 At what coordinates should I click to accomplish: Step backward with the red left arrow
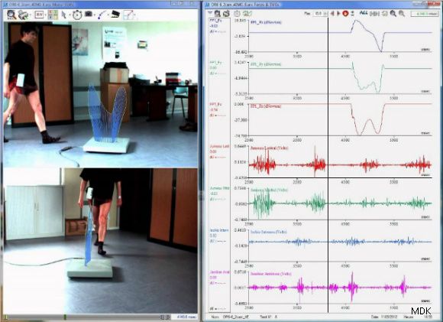coord(332,13)
